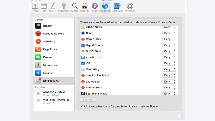Select the Content Blockers stop-sign icon
215x121 pixels.
(x=38, y=33)
